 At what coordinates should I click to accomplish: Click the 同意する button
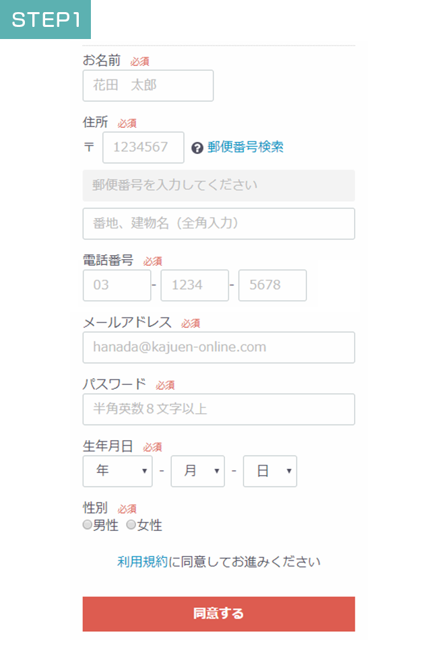tap(218, 614)
